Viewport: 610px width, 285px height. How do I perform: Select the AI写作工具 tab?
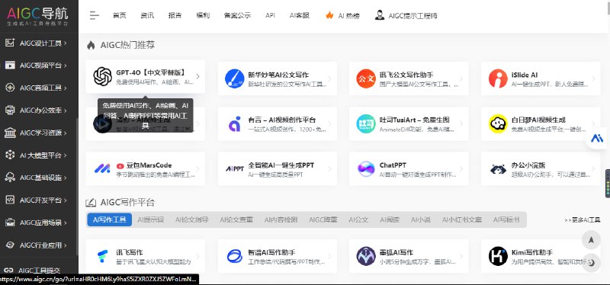point(110,219)
